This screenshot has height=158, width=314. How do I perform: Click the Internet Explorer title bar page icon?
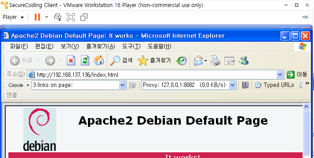click(6, 36)
